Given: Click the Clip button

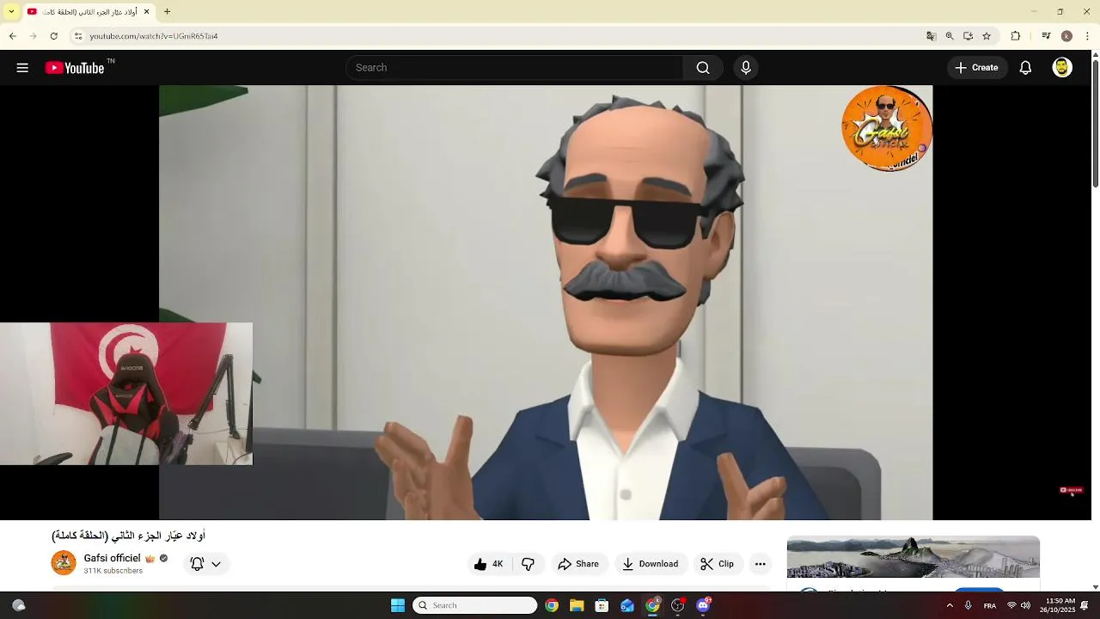Looking at the screenshot, I should [717, 564].
